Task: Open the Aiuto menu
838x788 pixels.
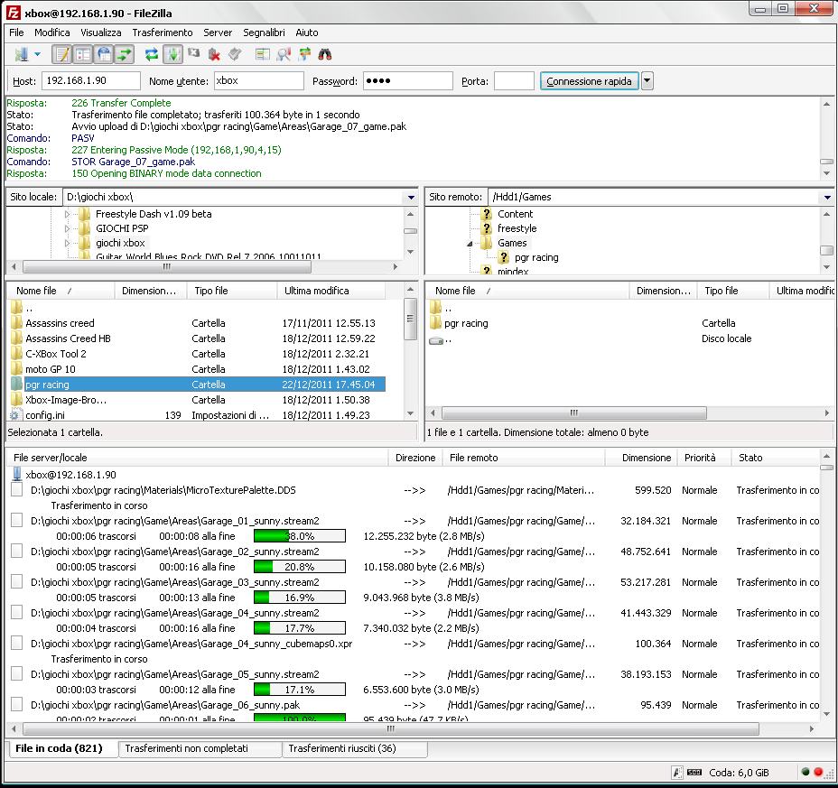Action: tap(307, 32)
